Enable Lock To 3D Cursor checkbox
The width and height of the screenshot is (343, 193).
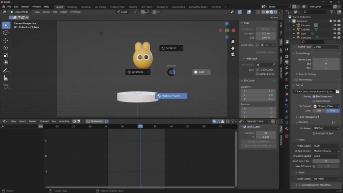(257, 70)
